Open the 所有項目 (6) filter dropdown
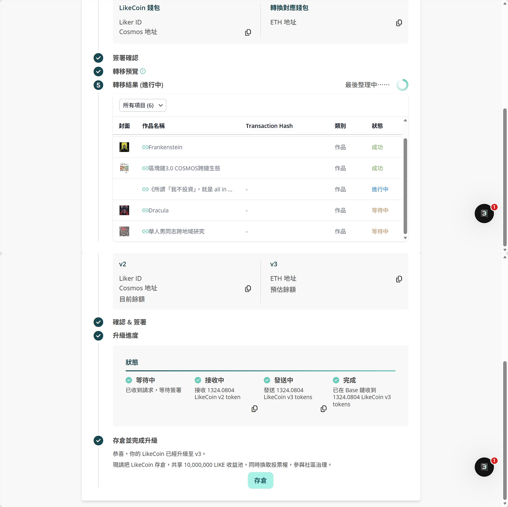The height and width of the screenshot is (507, 508). (x=142, y=105)
